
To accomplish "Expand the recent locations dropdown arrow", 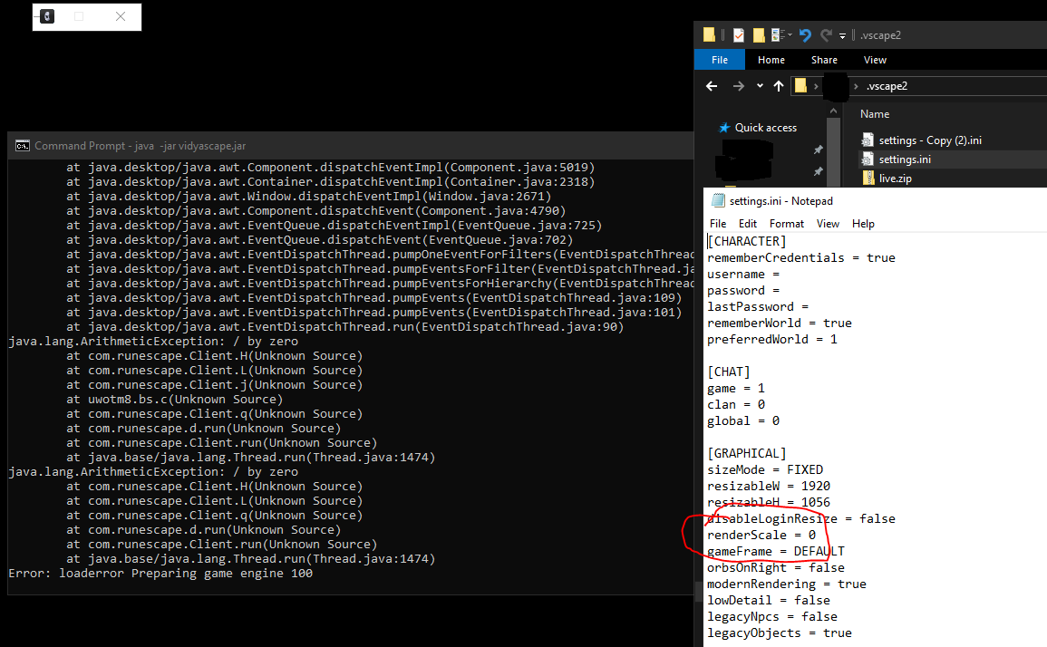I will 760,86.
